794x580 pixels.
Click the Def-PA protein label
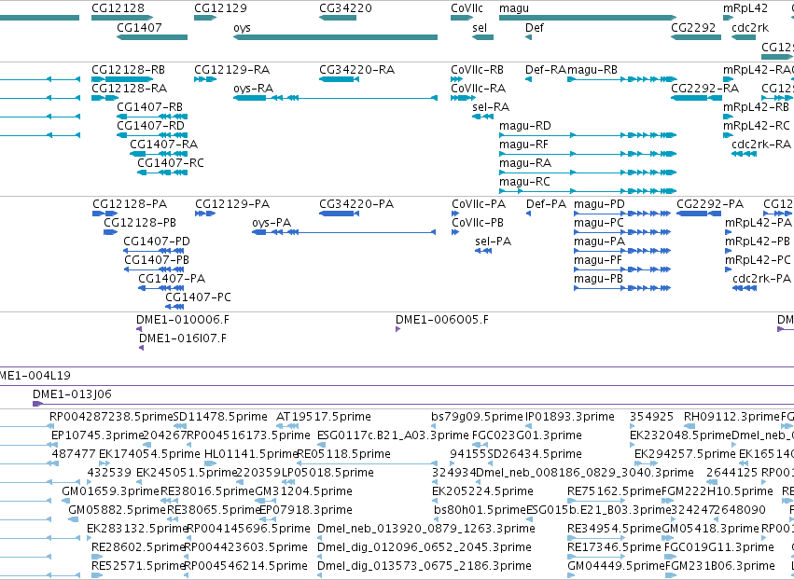pos(547,204)
